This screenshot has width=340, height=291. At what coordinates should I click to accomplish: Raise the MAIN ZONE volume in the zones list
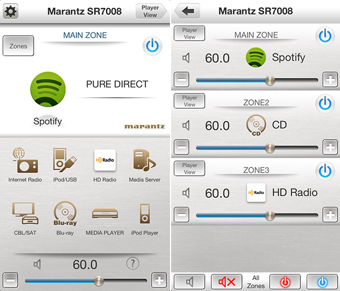330,79
